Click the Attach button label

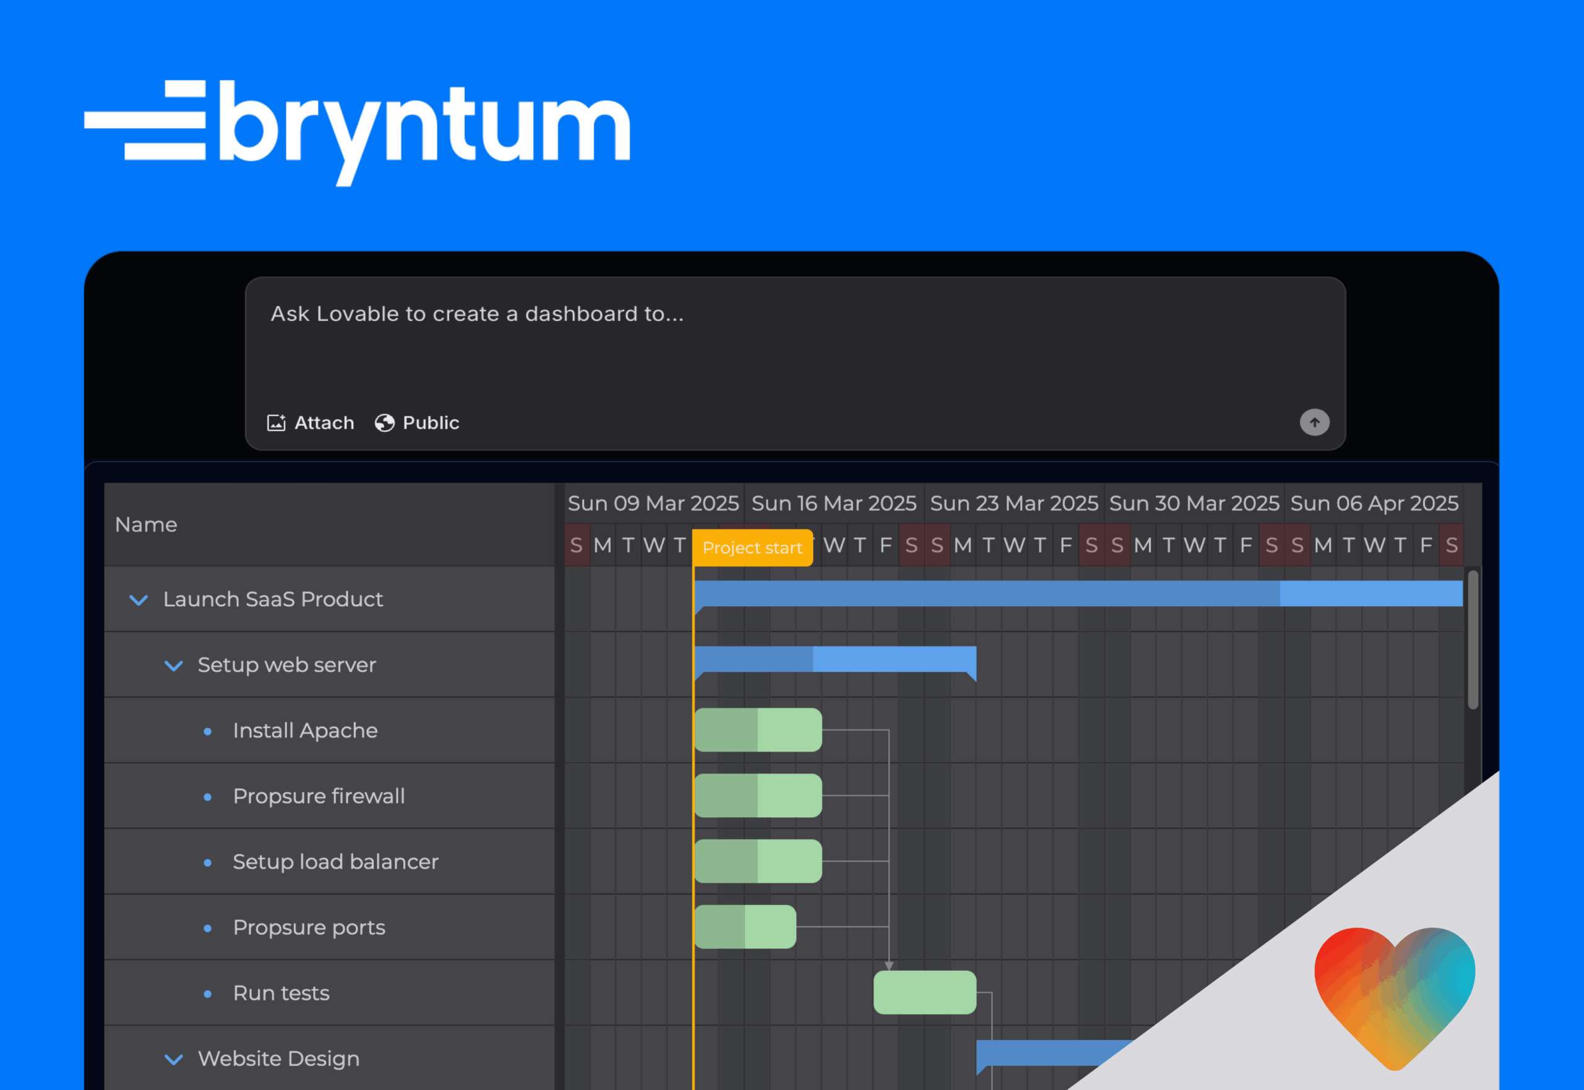point(324,422)
